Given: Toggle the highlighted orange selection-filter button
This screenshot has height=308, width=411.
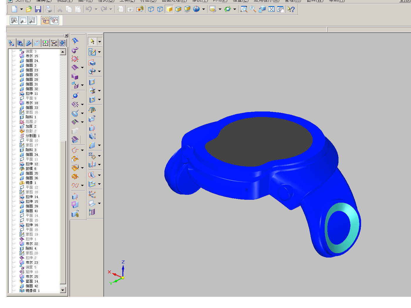Looking at the screenshot, I should [46, 20].
